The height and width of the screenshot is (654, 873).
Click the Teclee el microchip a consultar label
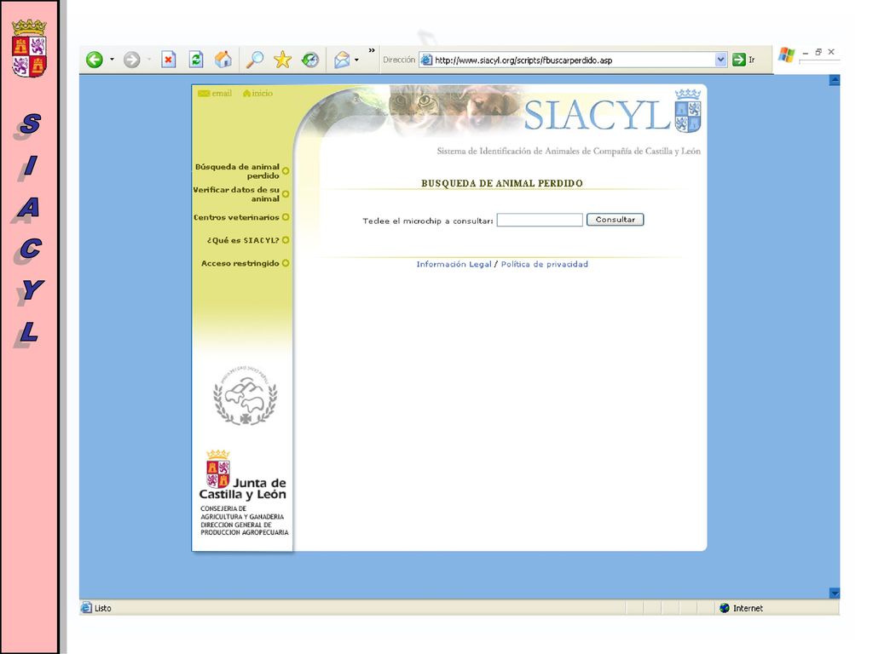(428, 221)
